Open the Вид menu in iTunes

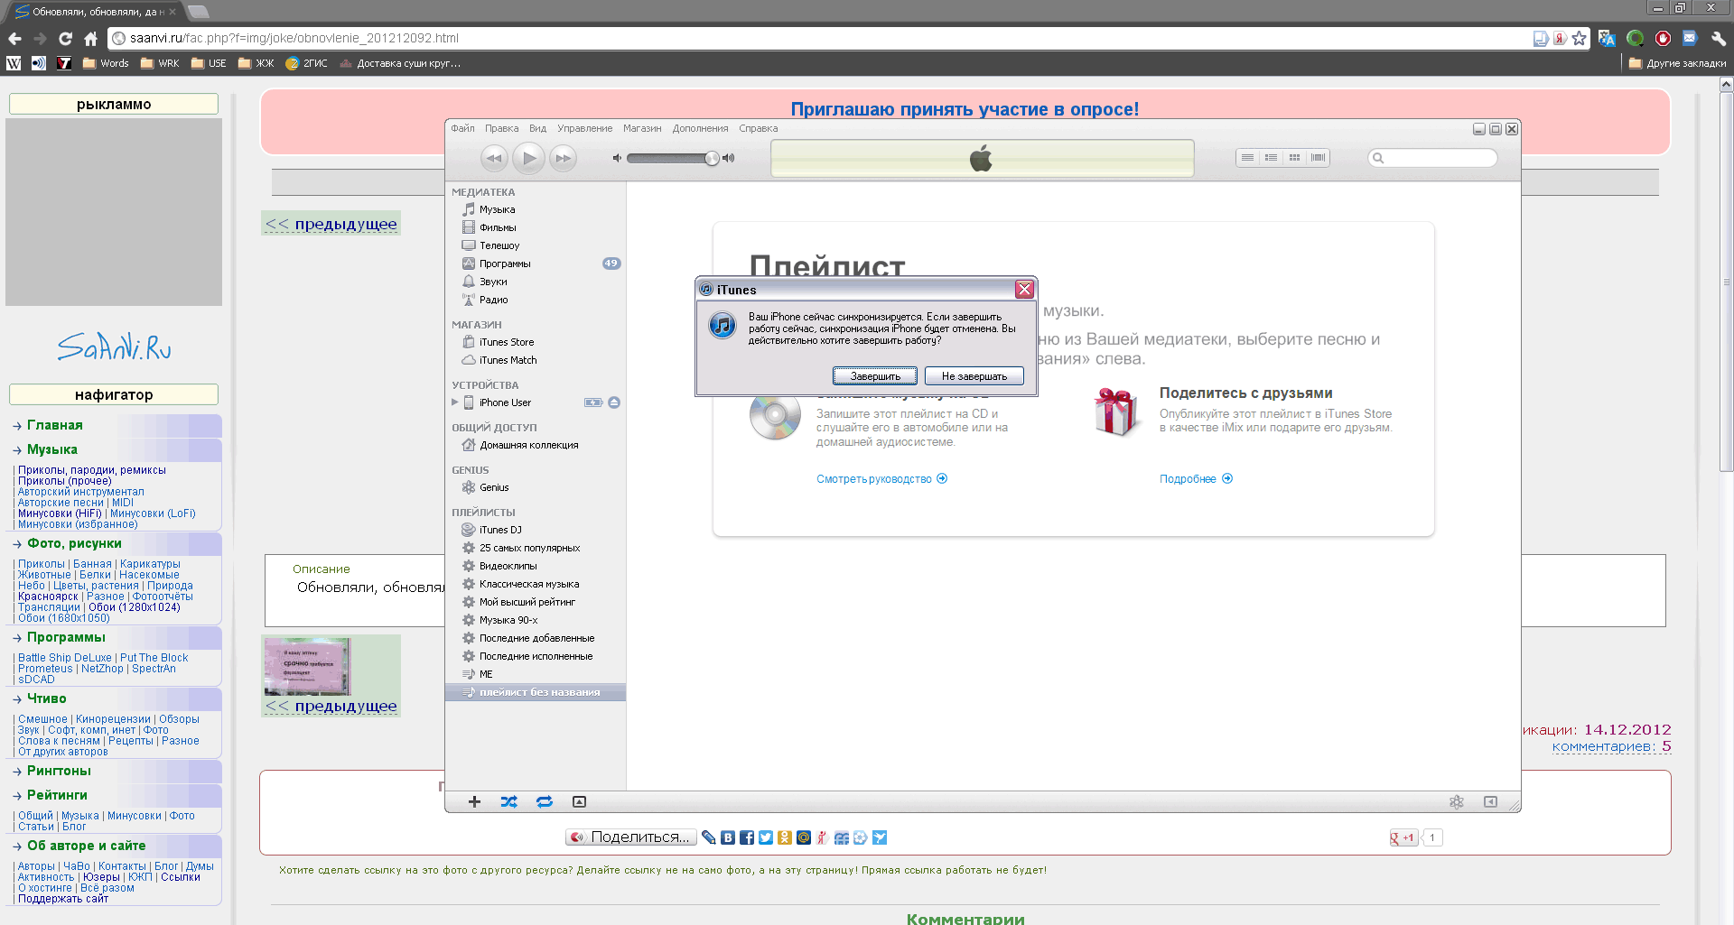click(537, 128)
